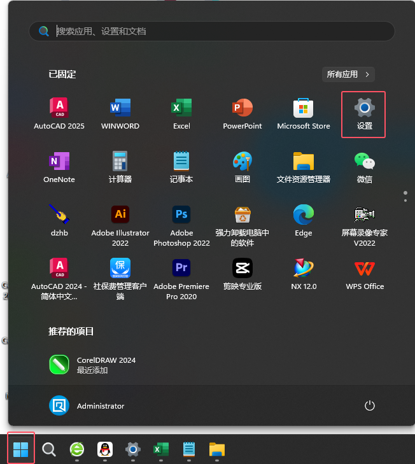Open Microsoft Store

click(304, 114)
